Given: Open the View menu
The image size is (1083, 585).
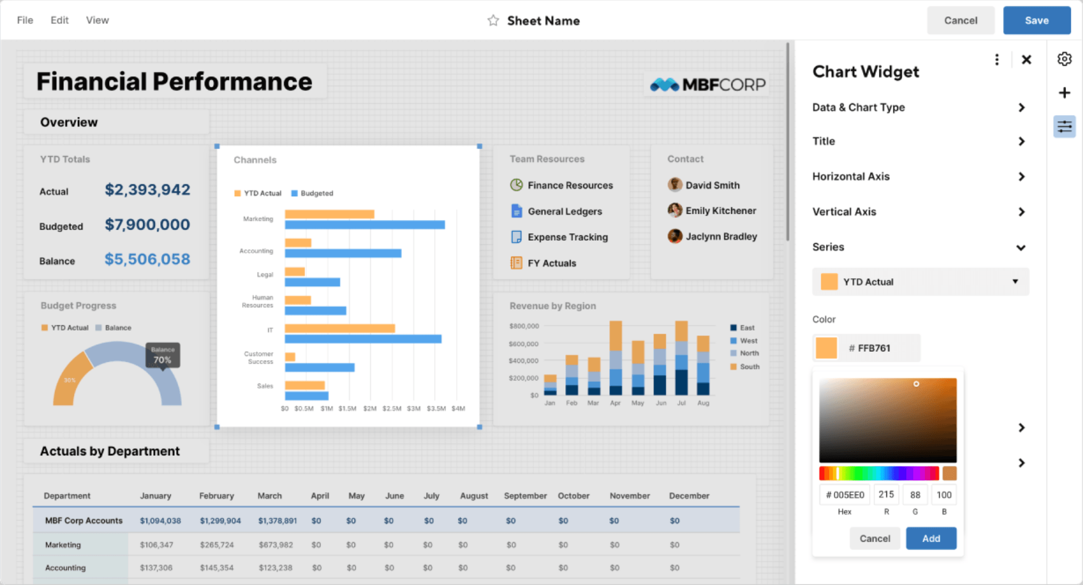Looking at the screenshot, I should 97,20.
